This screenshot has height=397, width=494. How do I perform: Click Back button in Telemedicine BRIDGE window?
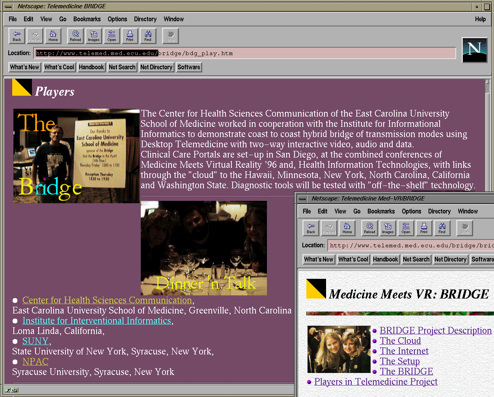point(17,36)
